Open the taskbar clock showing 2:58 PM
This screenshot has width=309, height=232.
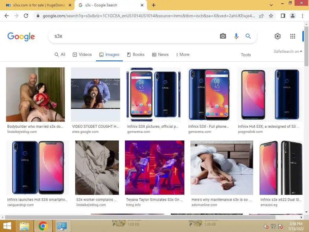coord(296,226)
